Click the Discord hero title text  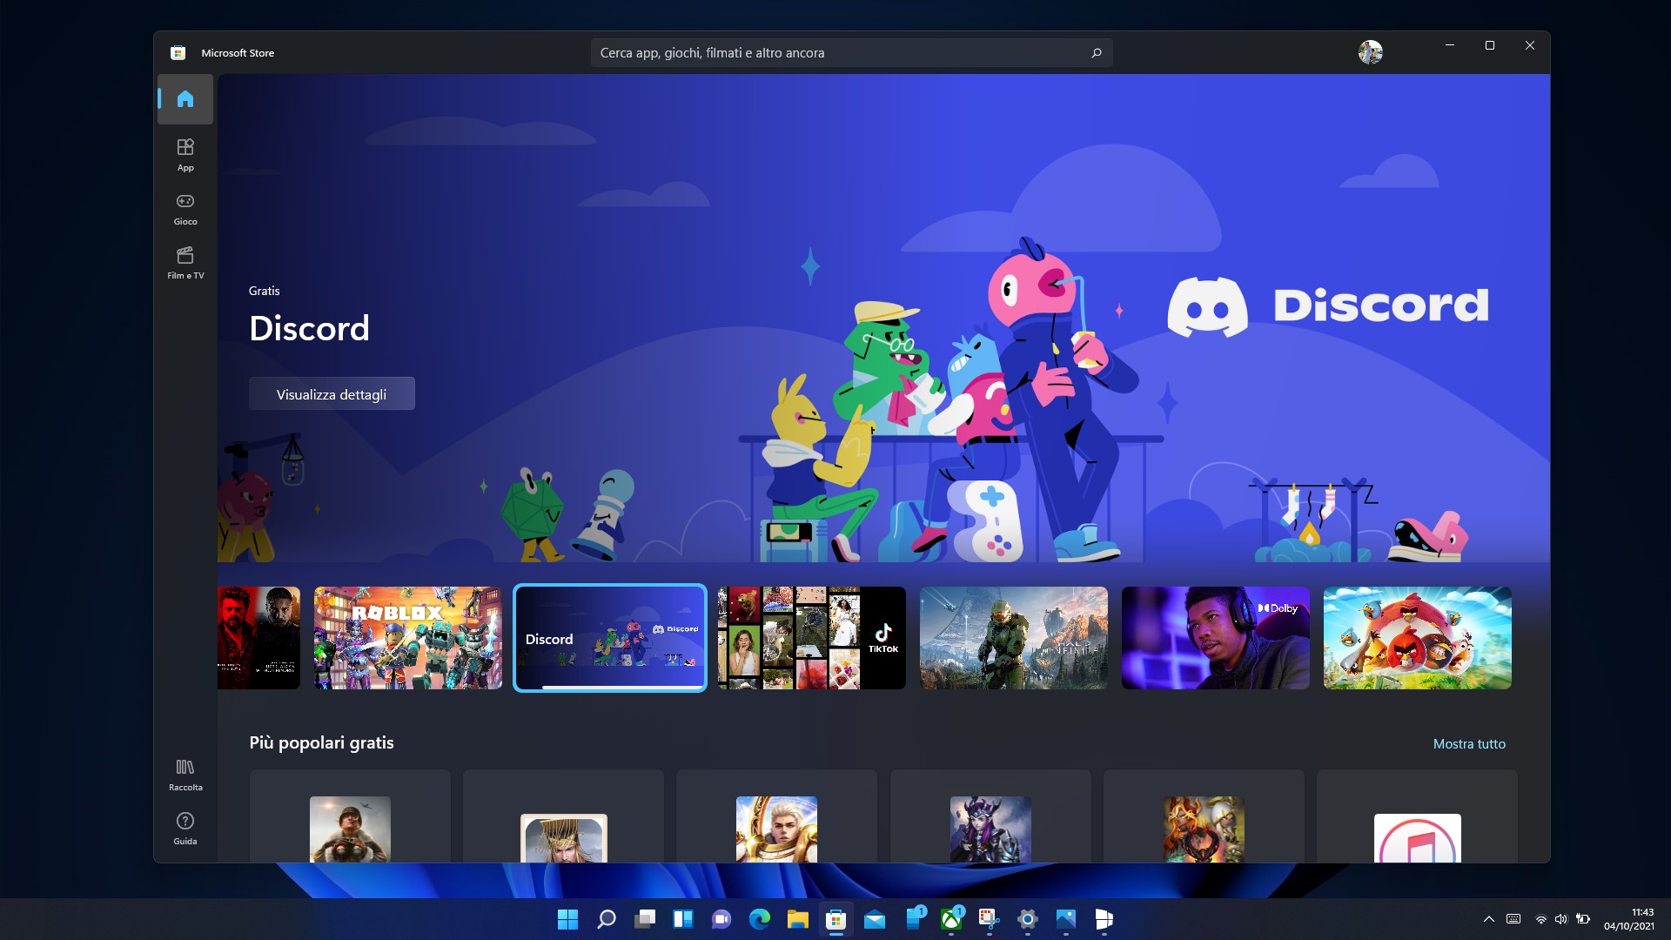(x=309, y=328)
